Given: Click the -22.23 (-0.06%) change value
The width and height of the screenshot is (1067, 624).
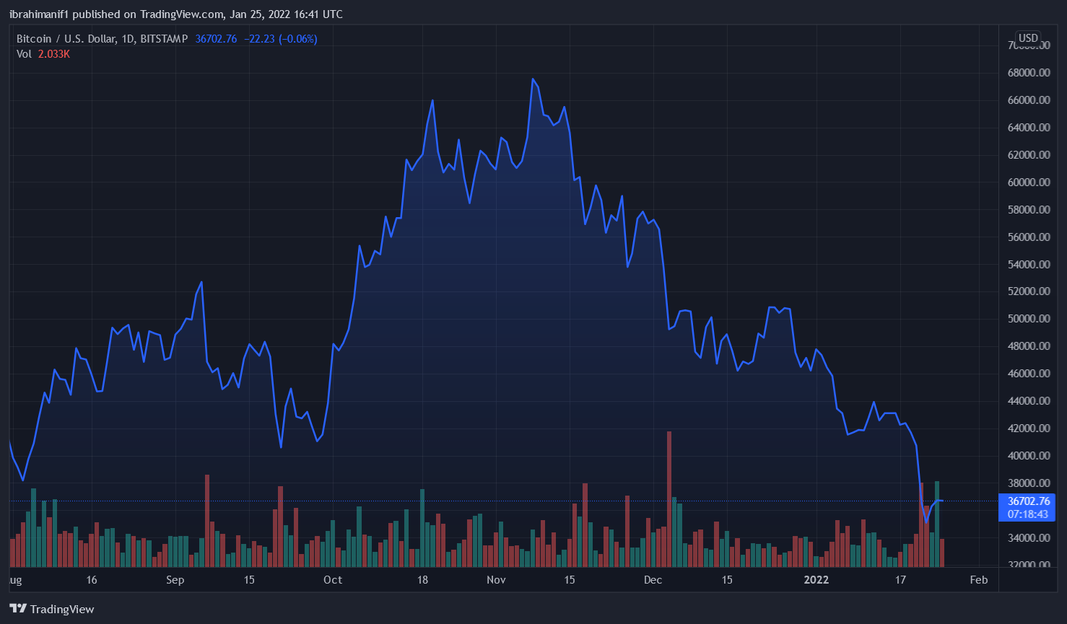Looking at the screenshot, I should tap(280, 39).
